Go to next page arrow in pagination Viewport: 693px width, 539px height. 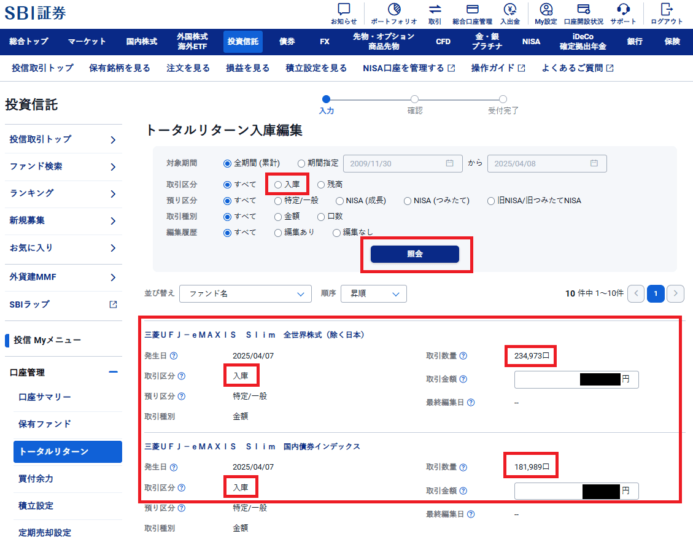coord(675,293)
